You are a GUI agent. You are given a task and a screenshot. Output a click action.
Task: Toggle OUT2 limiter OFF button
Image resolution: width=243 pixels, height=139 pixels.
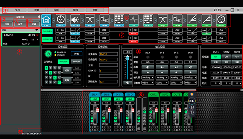[x=226, y=57]
